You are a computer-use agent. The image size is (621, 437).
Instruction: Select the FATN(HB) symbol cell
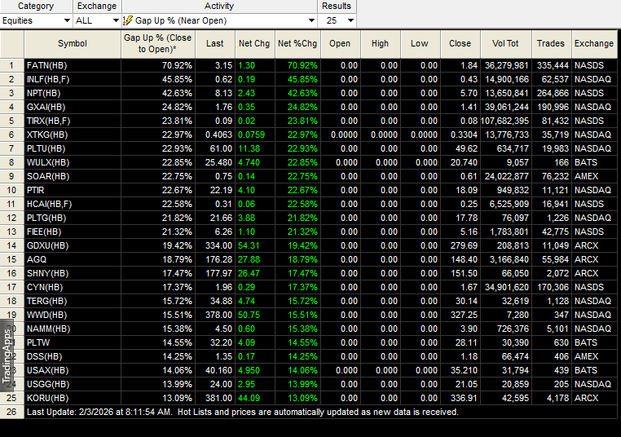pos(73,65)
